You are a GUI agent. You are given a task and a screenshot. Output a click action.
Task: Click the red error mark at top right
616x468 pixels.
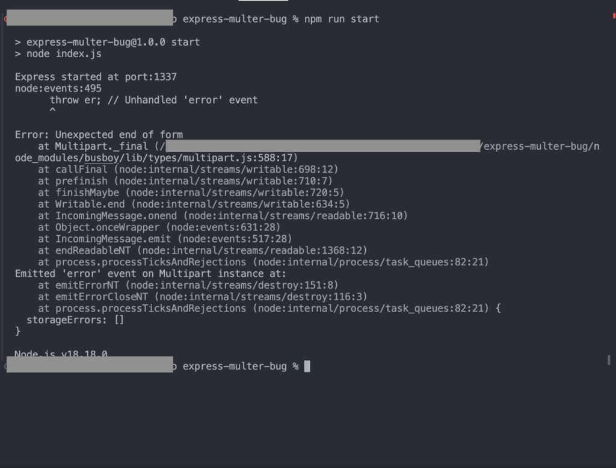[614, 16]
